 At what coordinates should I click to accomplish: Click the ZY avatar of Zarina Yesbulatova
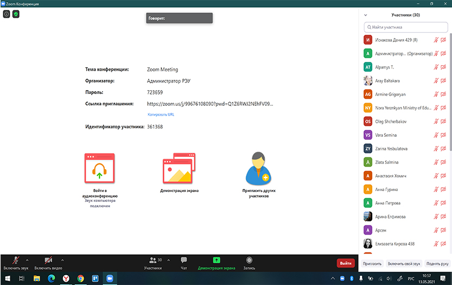click(x=368, y=148)
